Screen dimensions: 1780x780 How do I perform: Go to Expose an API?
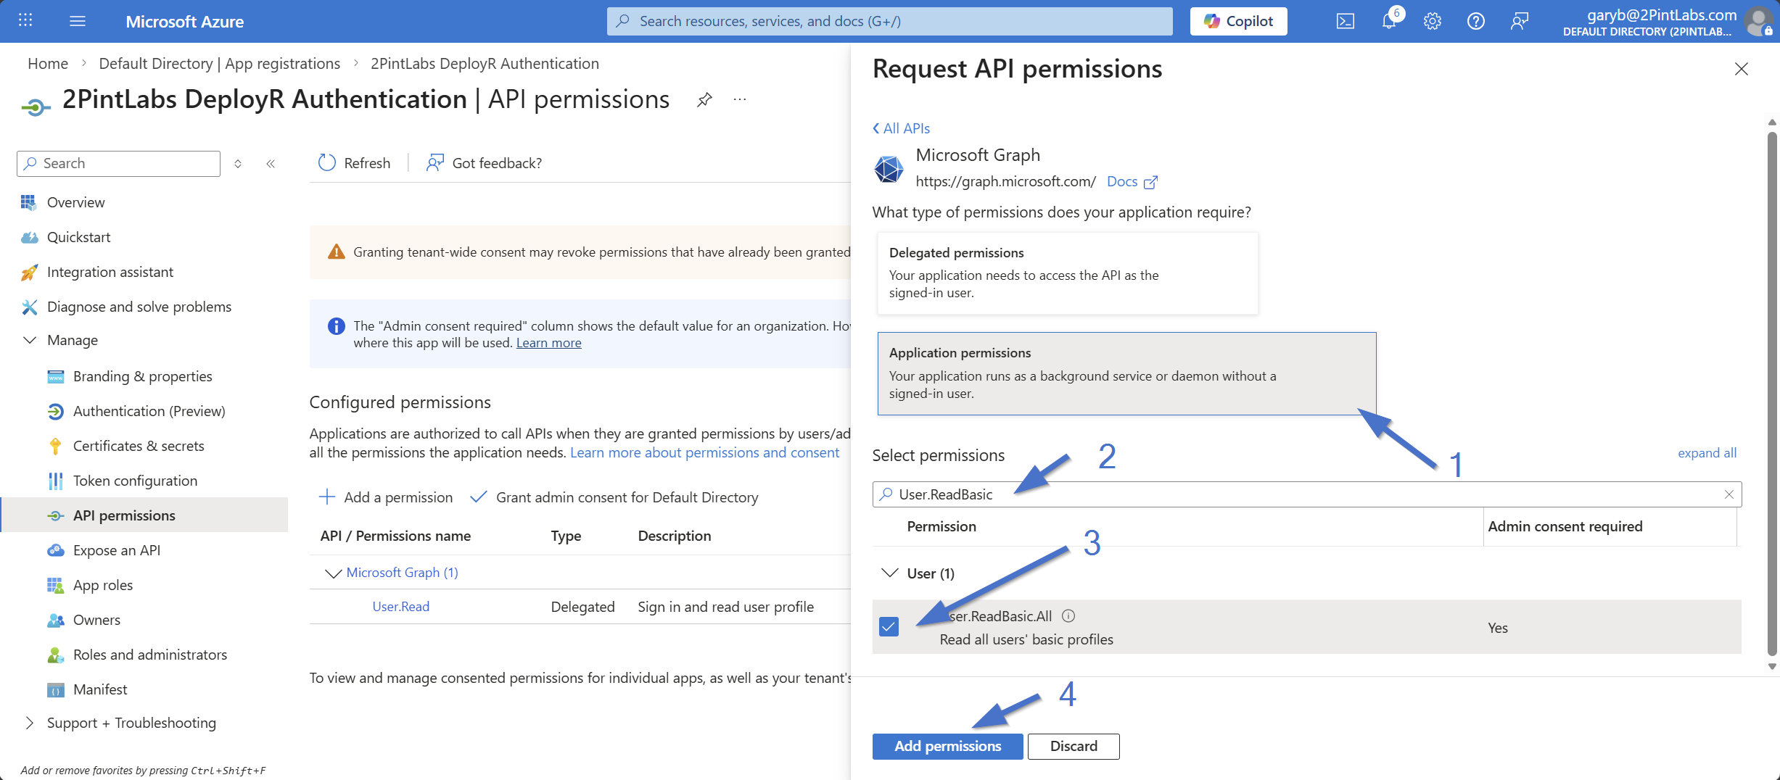[x=117, y=550]
